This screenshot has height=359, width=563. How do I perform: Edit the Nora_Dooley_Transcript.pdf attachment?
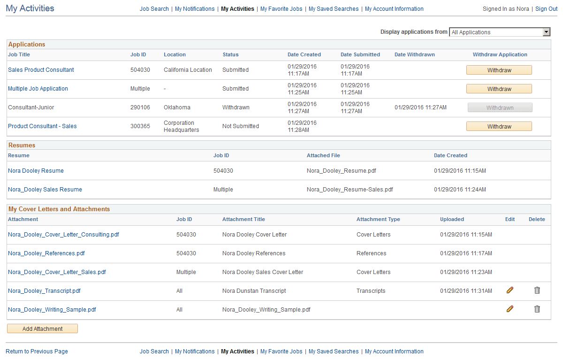point(510,290)
